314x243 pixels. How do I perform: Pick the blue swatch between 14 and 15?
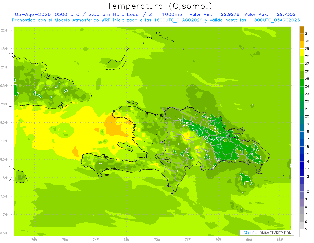(302, 158)
